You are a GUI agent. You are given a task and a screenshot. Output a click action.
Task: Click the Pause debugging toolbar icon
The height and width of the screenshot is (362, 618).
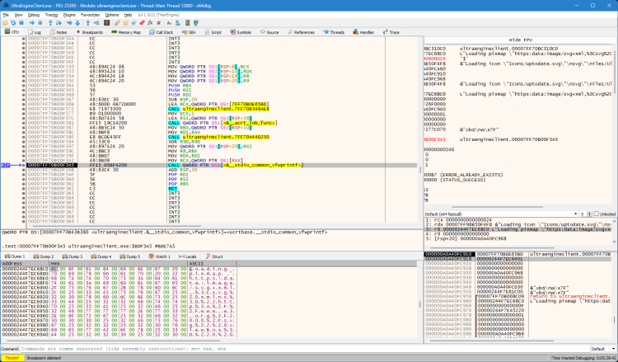click(x=41, y=23)
